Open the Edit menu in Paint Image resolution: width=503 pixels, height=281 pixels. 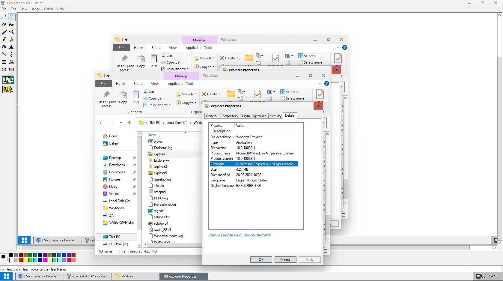[13, 9]
